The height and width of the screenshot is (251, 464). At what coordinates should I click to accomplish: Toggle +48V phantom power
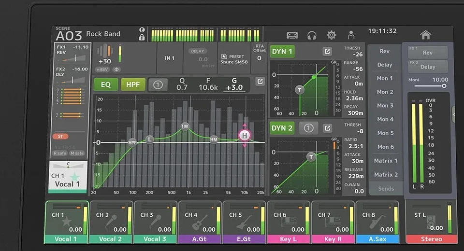[102, 70]
